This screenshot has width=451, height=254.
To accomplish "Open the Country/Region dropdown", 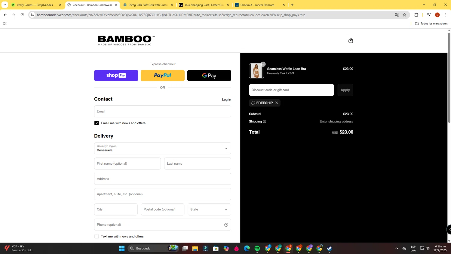I will 162,148.
